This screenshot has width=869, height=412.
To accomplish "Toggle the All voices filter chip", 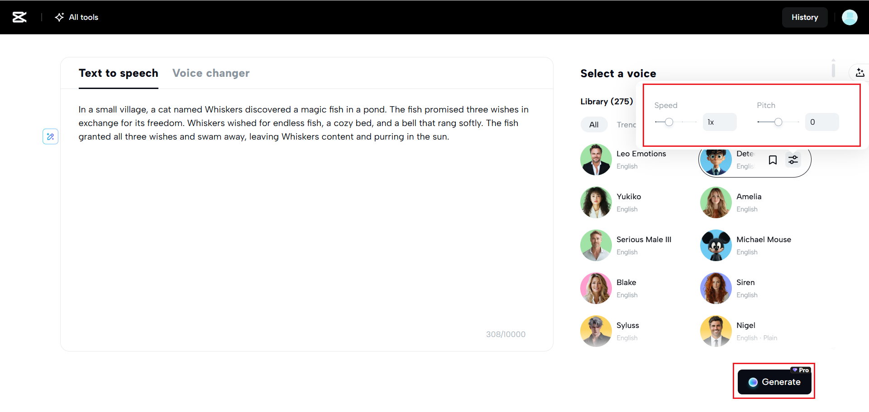I will (x=594, y=124).
